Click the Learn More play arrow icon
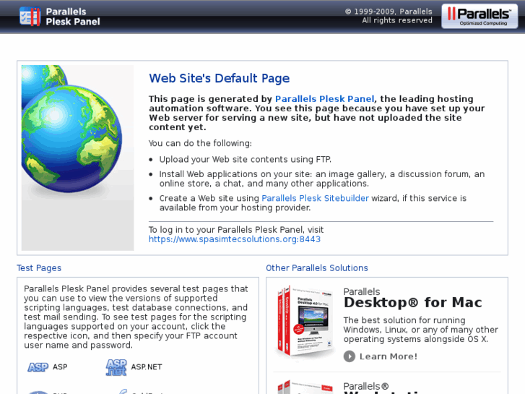 (x=350, y=356)
